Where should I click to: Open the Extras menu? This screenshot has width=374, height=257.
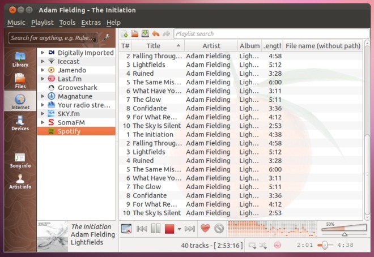tap(91, 23)
